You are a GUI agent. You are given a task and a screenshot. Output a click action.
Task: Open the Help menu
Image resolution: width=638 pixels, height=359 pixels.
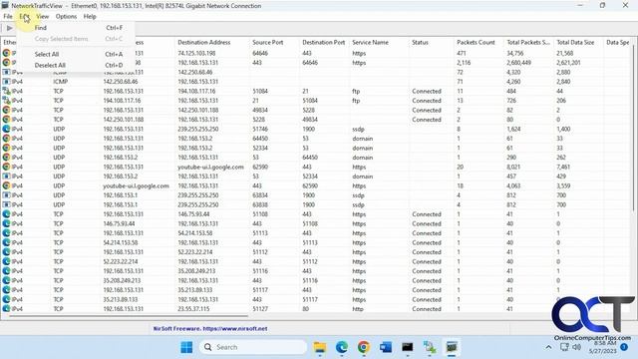coord(90,16)
